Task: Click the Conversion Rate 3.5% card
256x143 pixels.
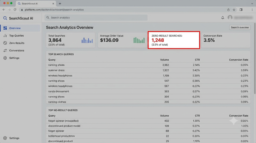Action: (x=226, y=40)
